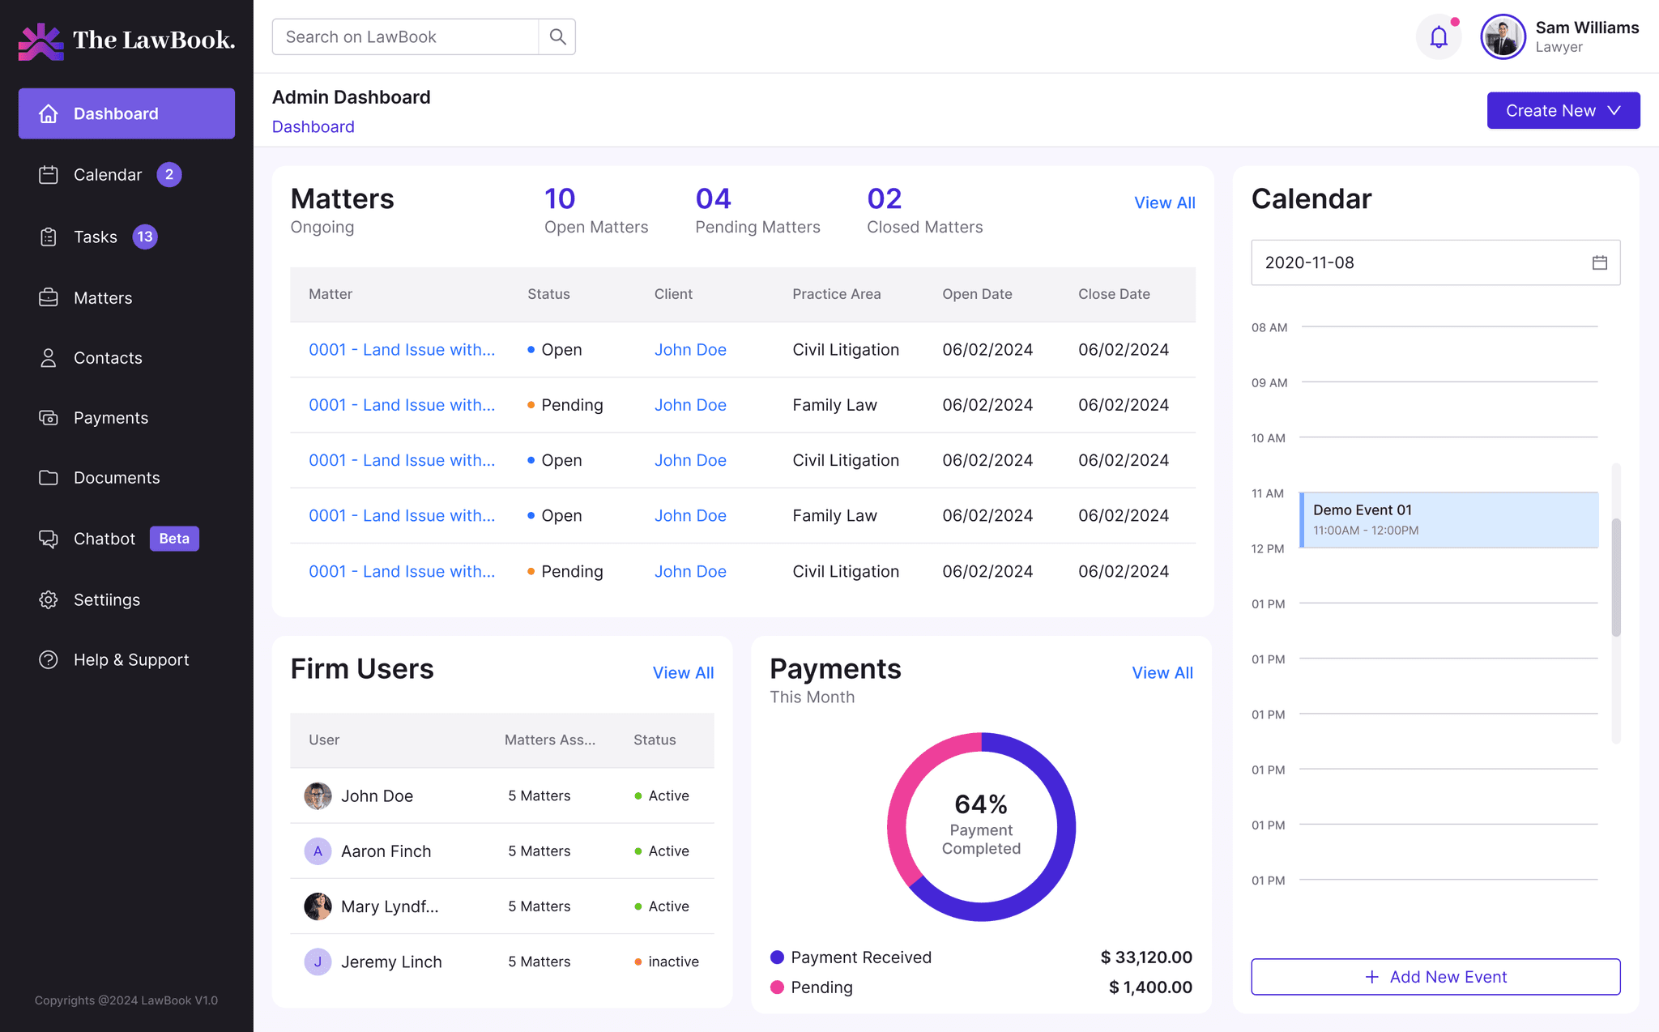Expand the Create New dropdown
This screenshot has width=1659, height=1032.
tap(1563, 110)
